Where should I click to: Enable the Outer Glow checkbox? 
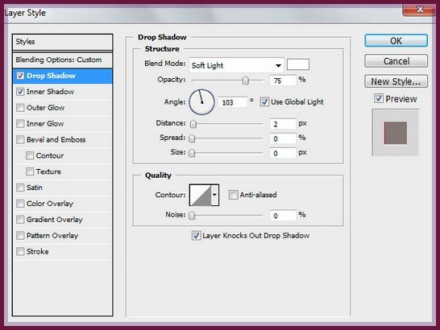20,108
